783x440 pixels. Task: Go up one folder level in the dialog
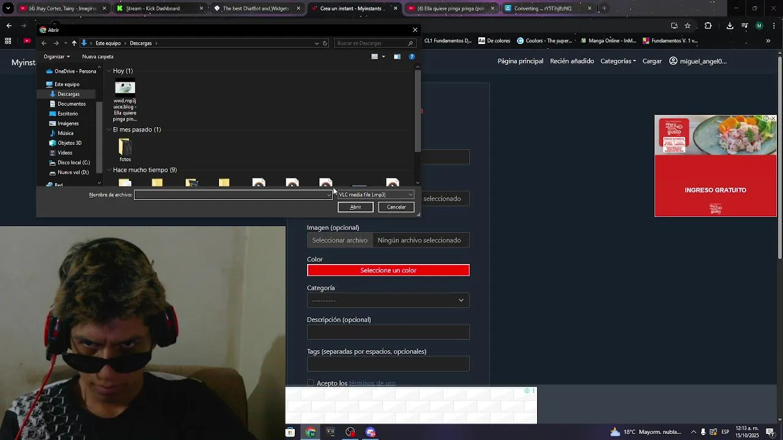pos(74,43)
